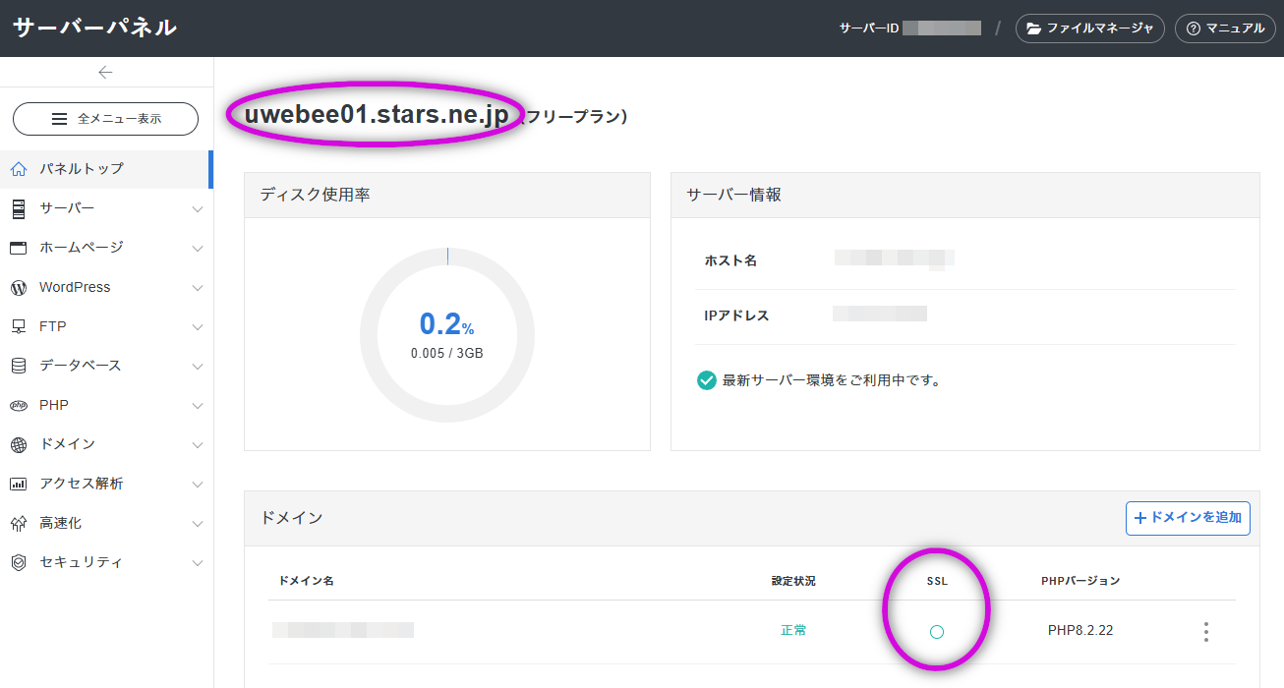
Task: Click the 高速化 speed icon
Action: [18, 523]
